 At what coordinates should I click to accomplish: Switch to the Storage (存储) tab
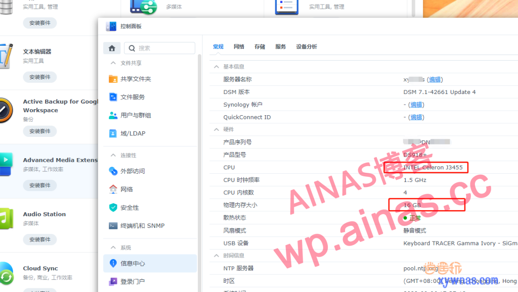[x=260, y=46]
